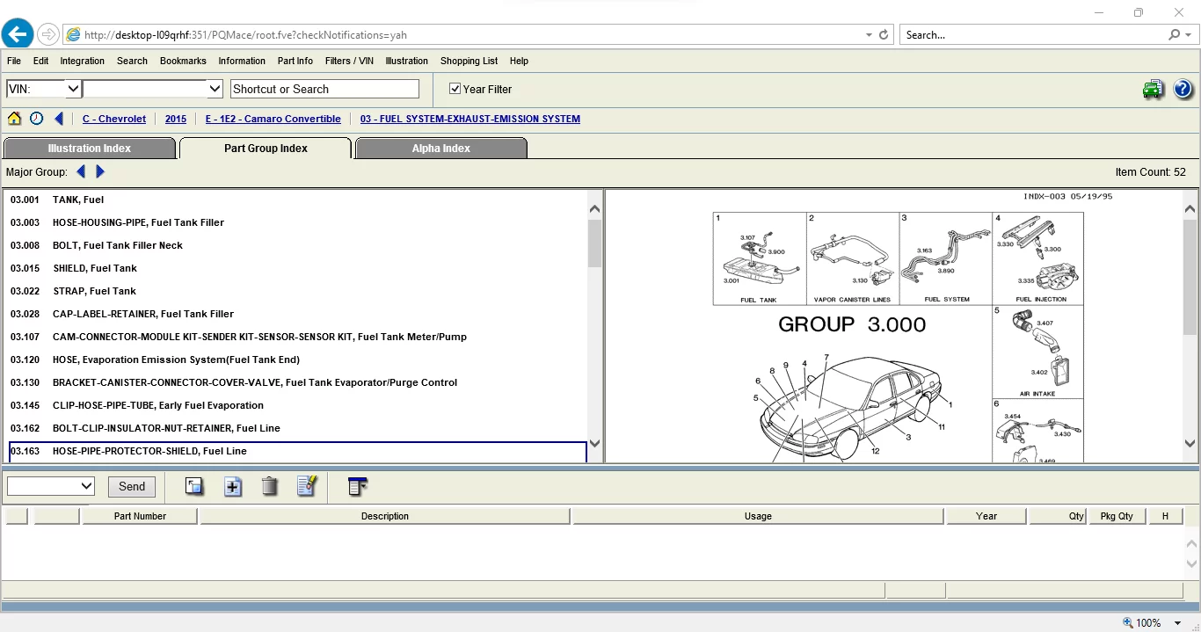The width and height of the screenshot is (1201, 632).
Task: Go to previous Major Group arrow
Action: tap(81, 171)
